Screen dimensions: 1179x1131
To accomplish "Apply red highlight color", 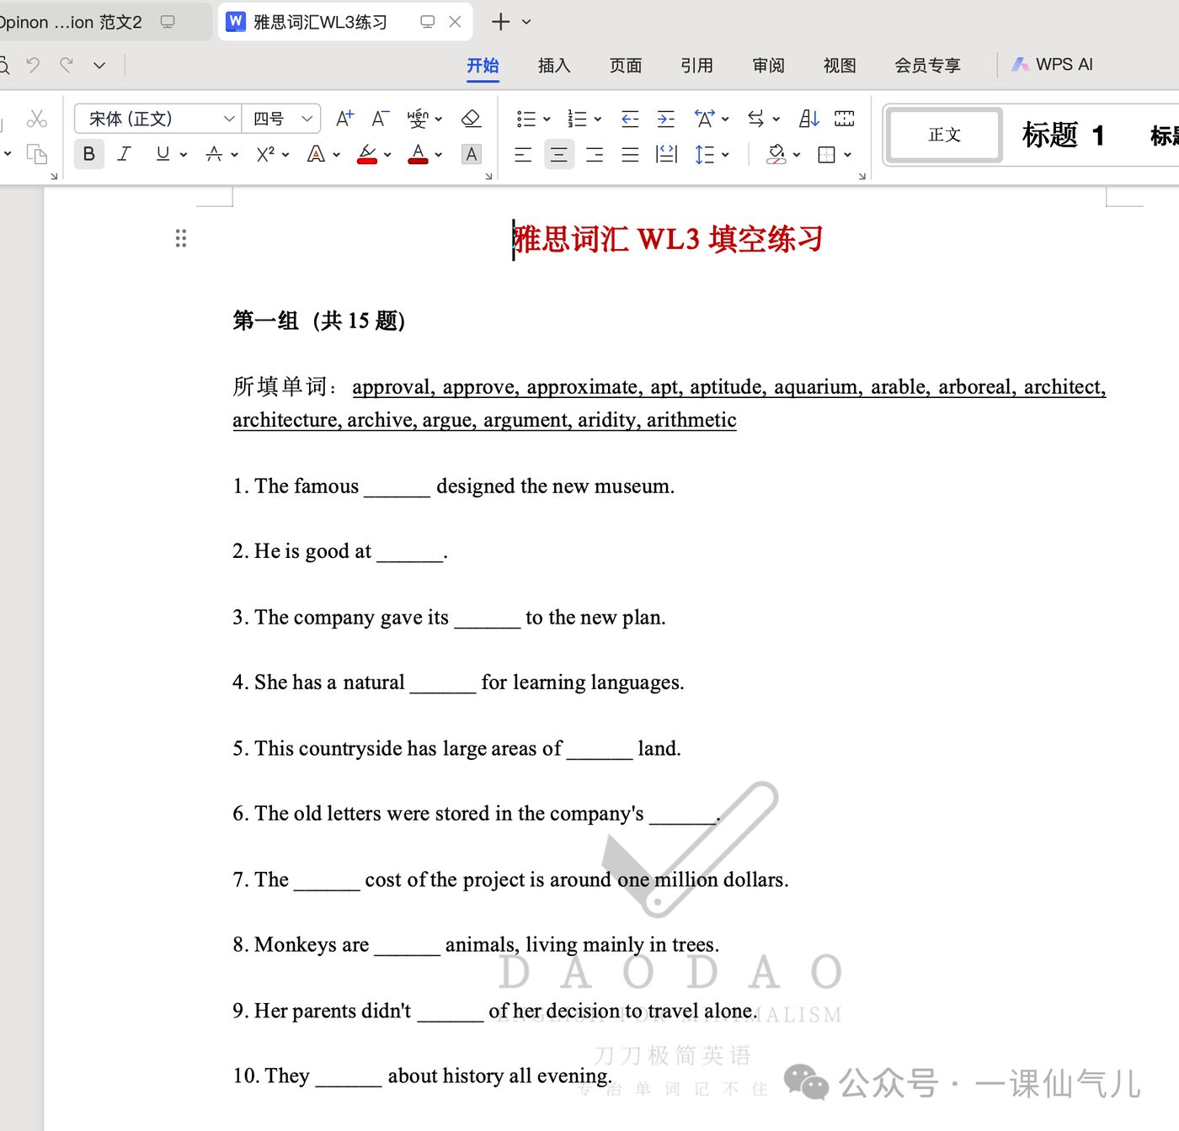I will [x=367, y=154].
